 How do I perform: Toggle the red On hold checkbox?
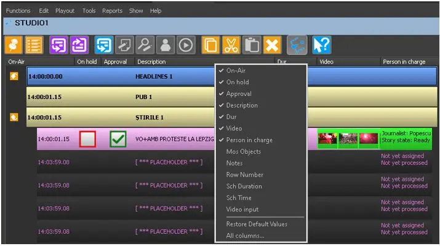(87, 140)
